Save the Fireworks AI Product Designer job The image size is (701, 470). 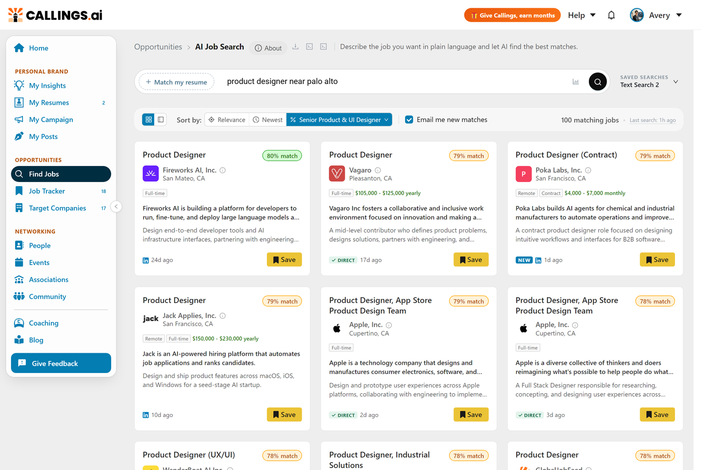coord(284,260)
